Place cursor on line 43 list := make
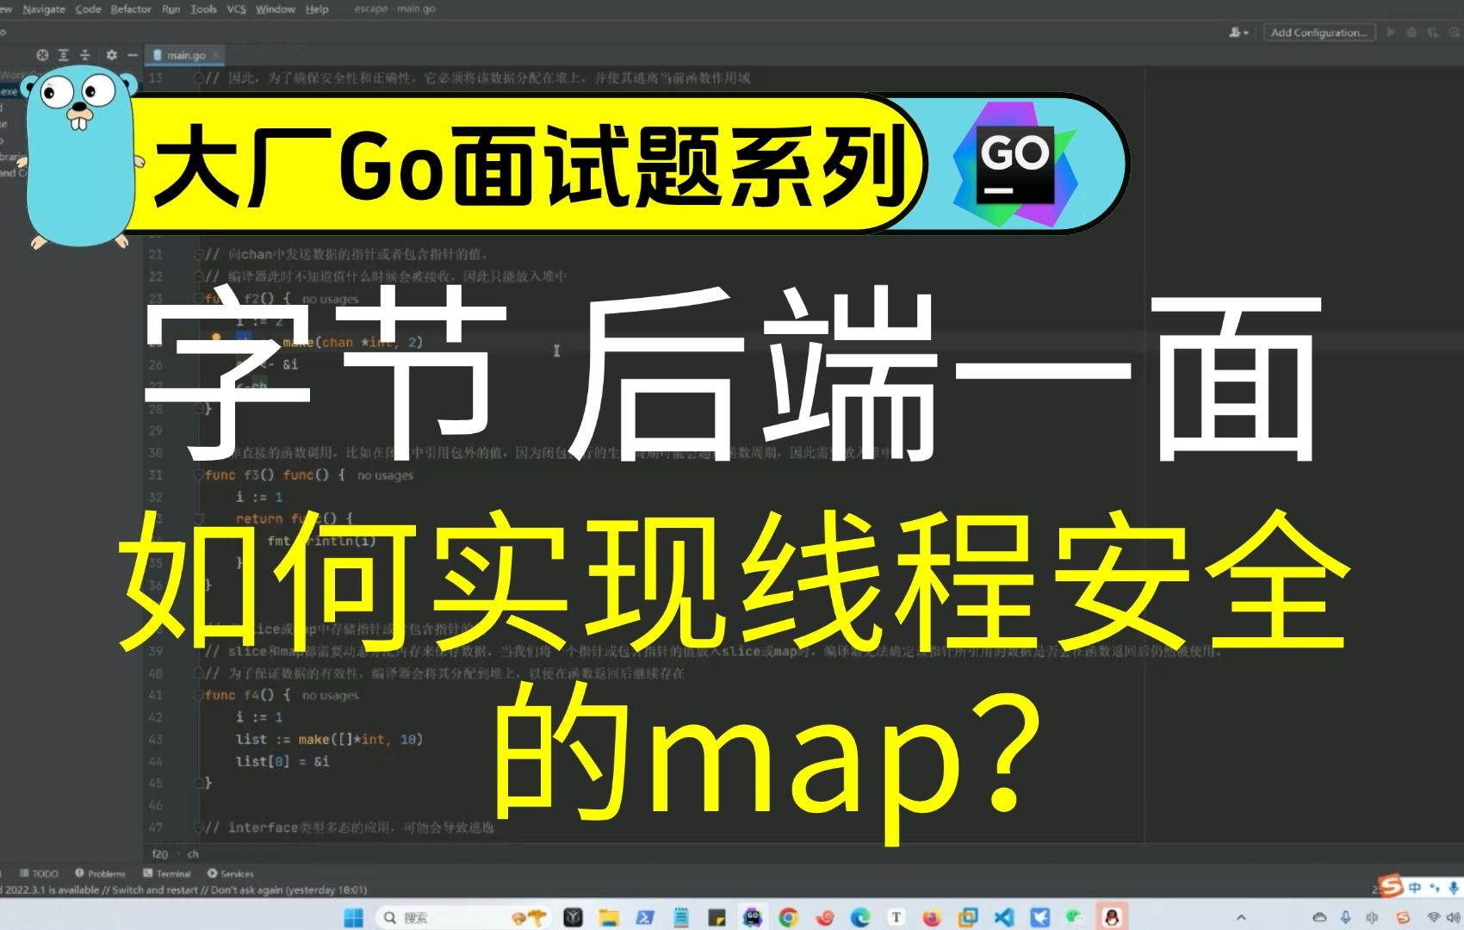The width and height of the screenshot is (1464, 930). (x=329, y=739)
